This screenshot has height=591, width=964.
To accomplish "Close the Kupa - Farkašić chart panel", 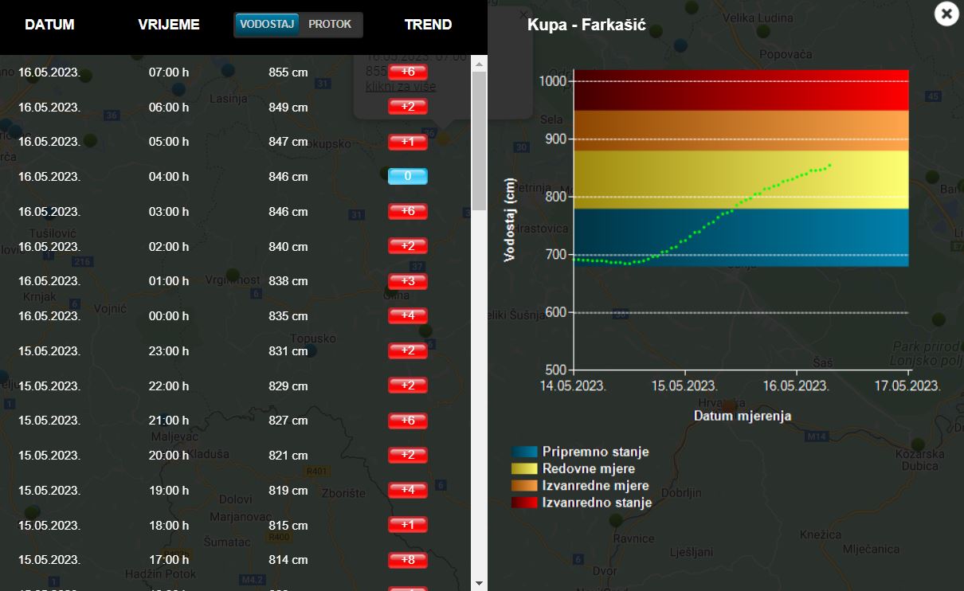I will tap(946, 14).
